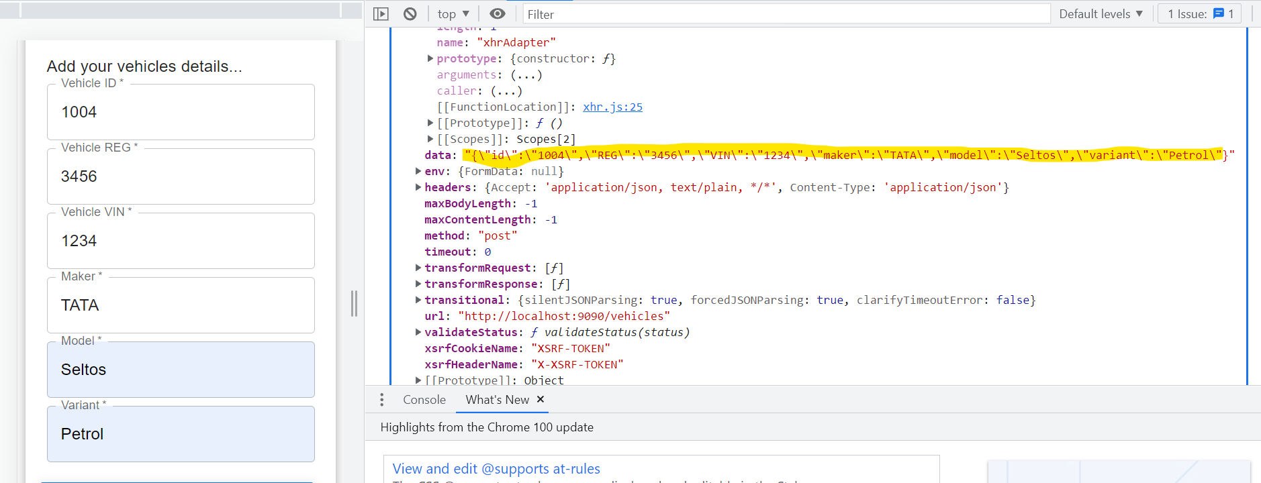Click the method "post" value
The width and height of the screenshot is (1261, 483).
coord(498,236)
